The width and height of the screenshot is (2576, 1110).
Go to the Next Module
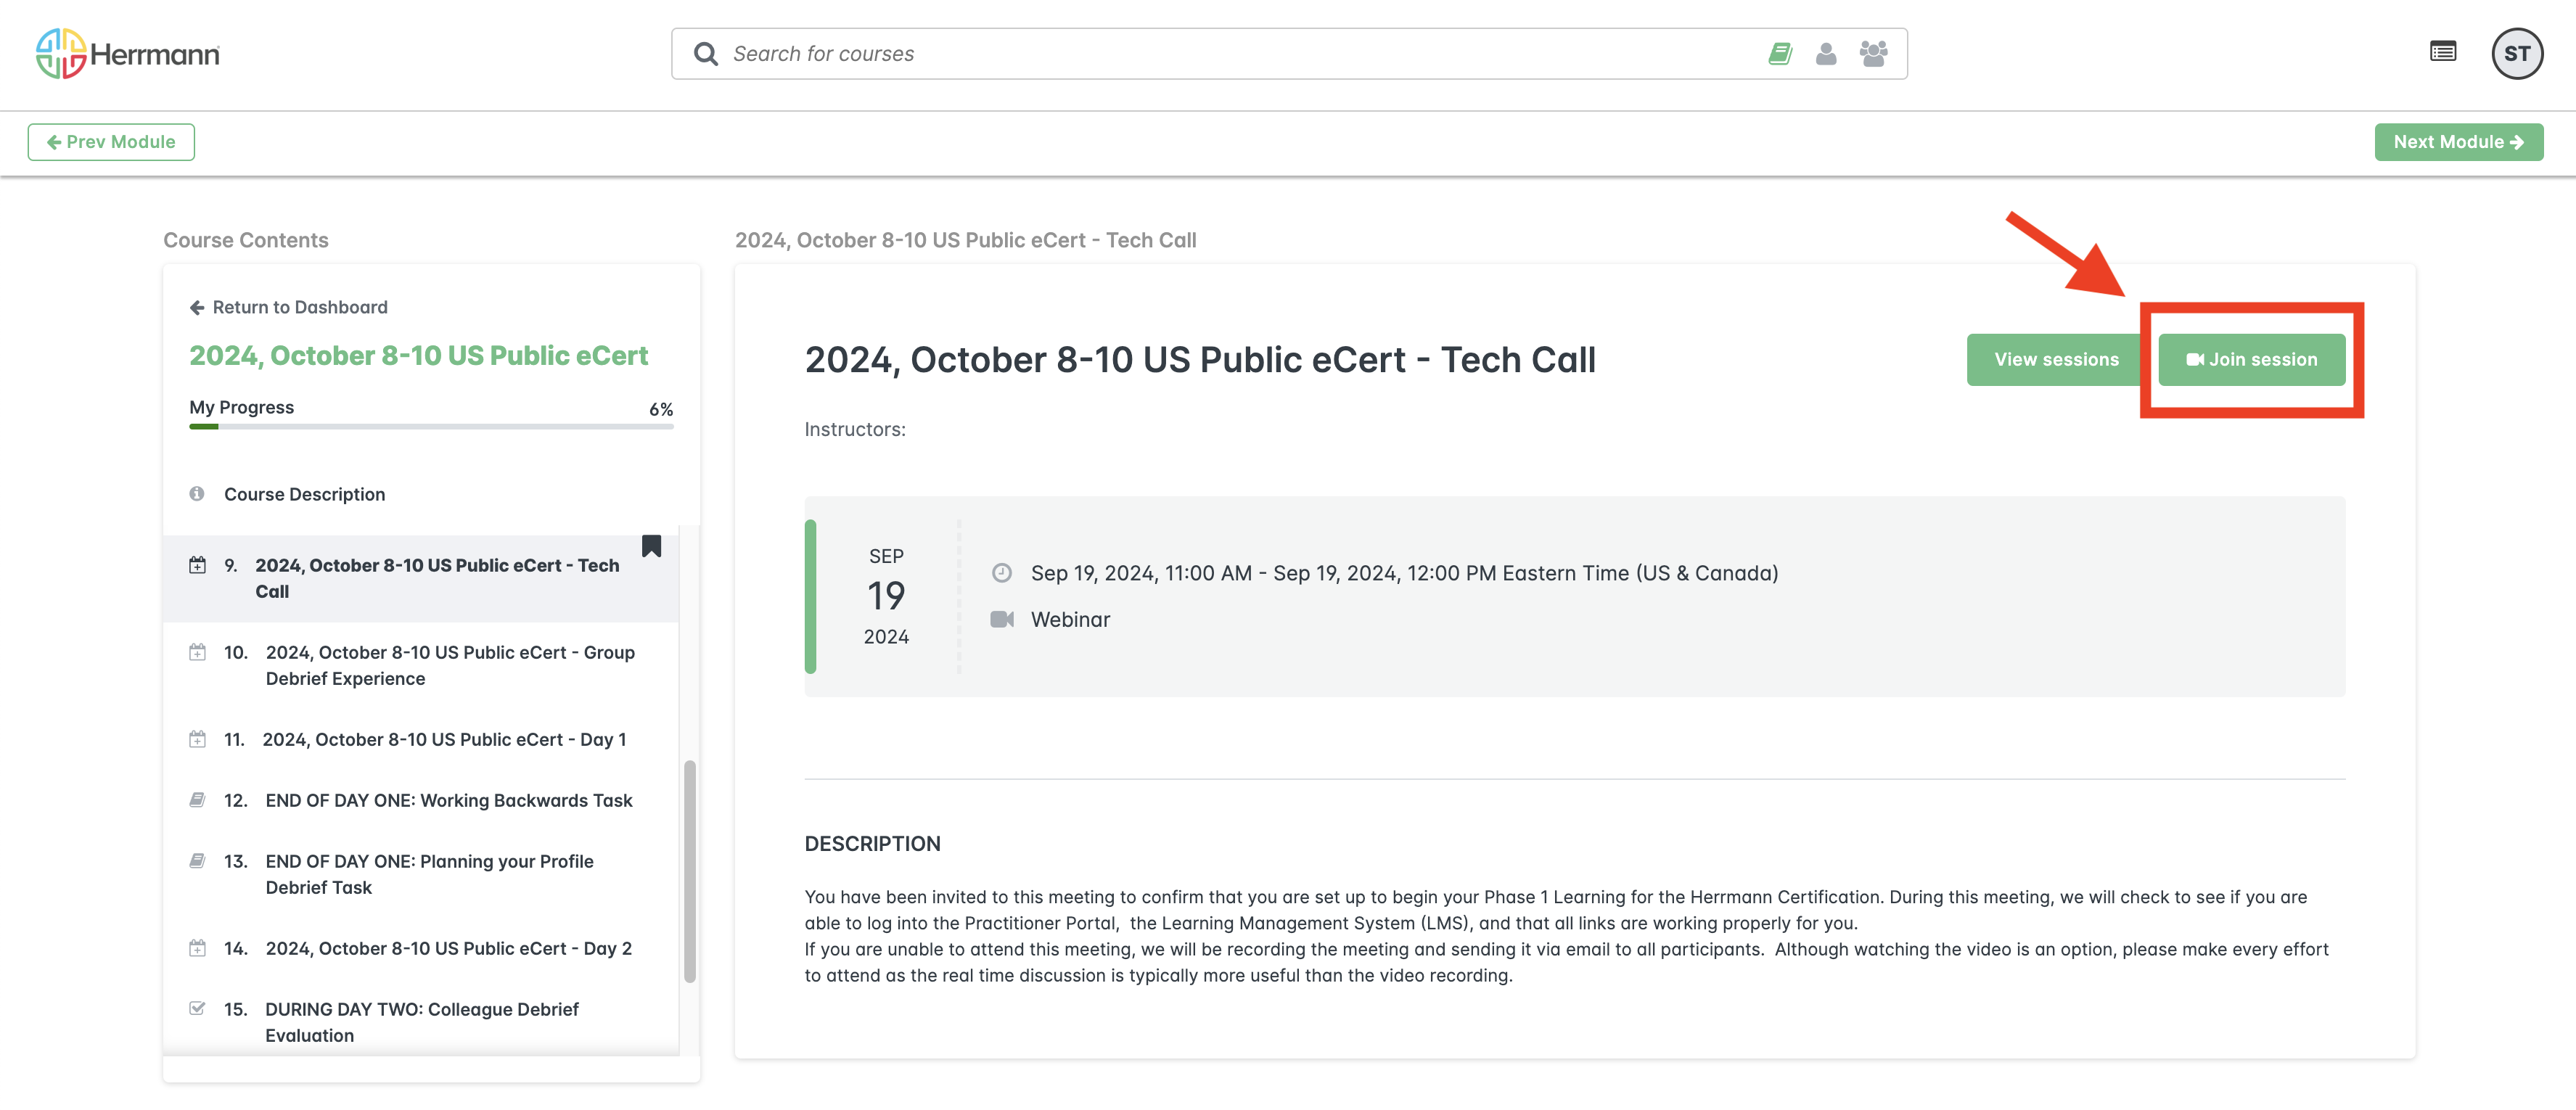(2458, 142)
